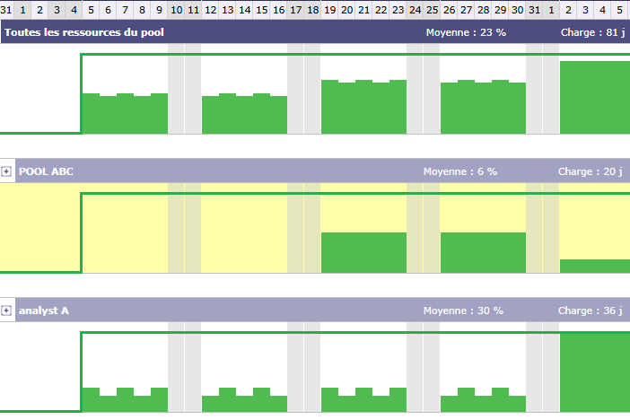Viewport: 630px width, 420px height.
Task: Expand the POOL ABC row
Action: [x=6, y=171]
